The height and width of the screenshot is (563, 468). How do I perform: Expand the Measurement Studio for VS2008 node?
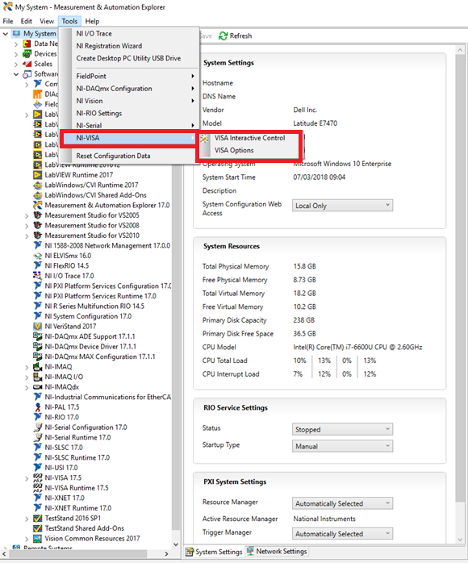point(27,226)
